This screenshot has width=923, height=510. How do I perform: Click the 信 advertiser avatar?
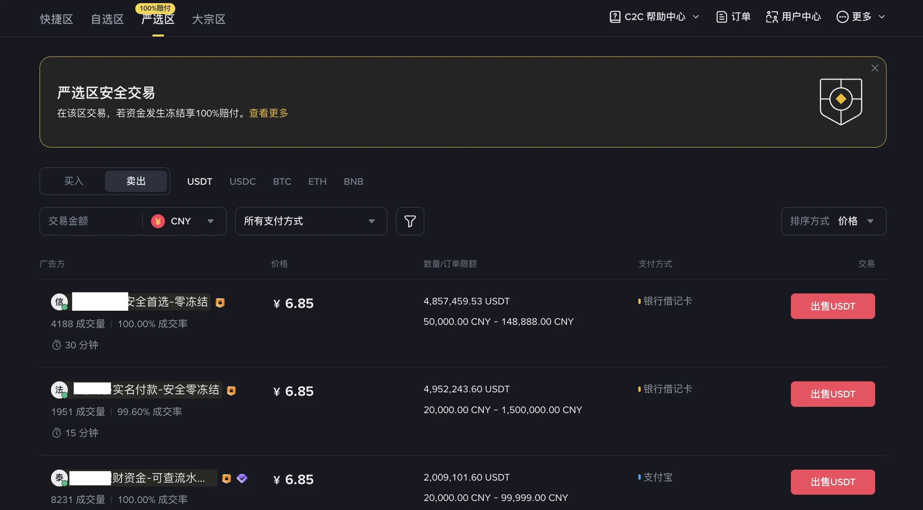coord(59,302)
